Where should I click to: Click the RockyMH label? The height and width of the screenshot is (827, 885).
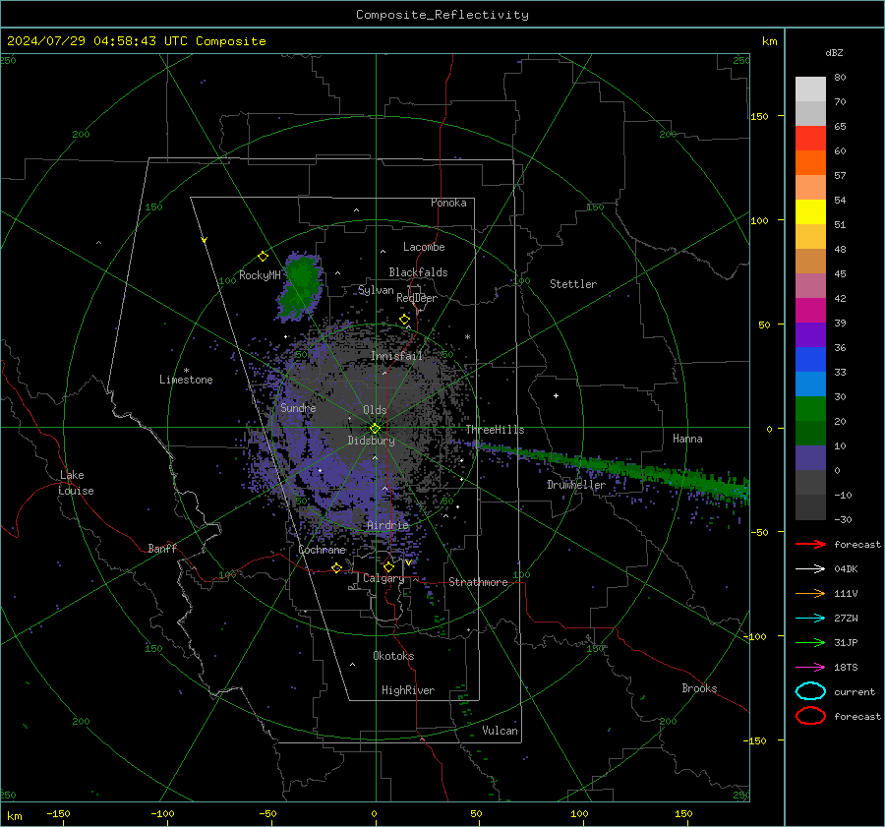point(260,275)
